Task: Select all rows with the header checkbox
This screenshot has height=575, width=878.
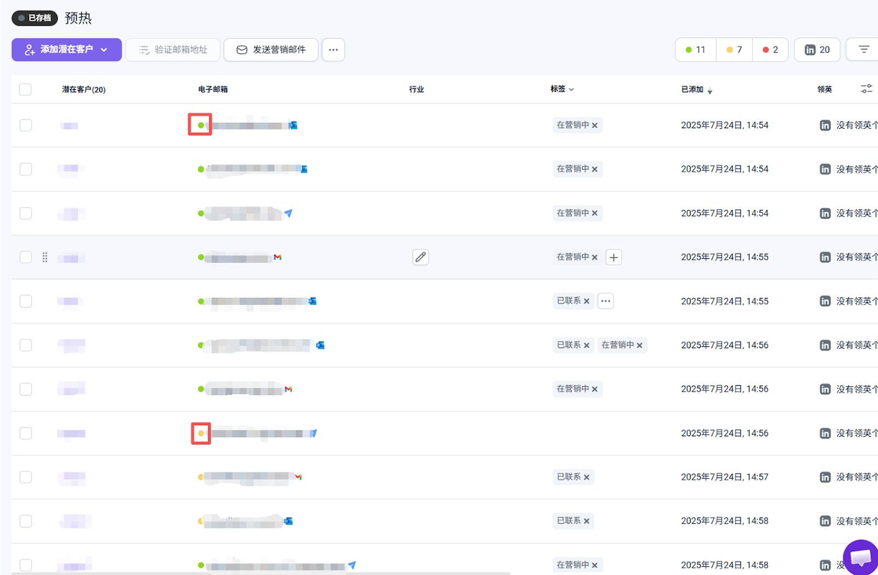Action: pos(25,89)
